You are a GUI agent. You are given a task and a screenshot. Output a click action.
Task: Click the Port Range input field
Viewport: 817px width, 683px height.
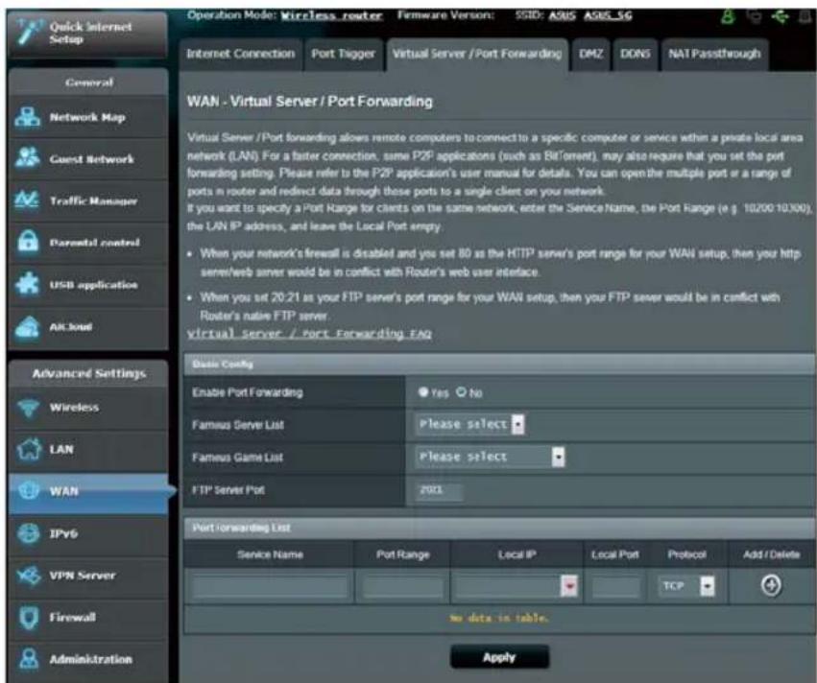[403, 587]
